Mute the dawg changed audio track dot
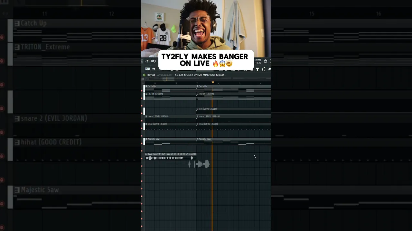The image size is (412, 231). pos(142,158)
